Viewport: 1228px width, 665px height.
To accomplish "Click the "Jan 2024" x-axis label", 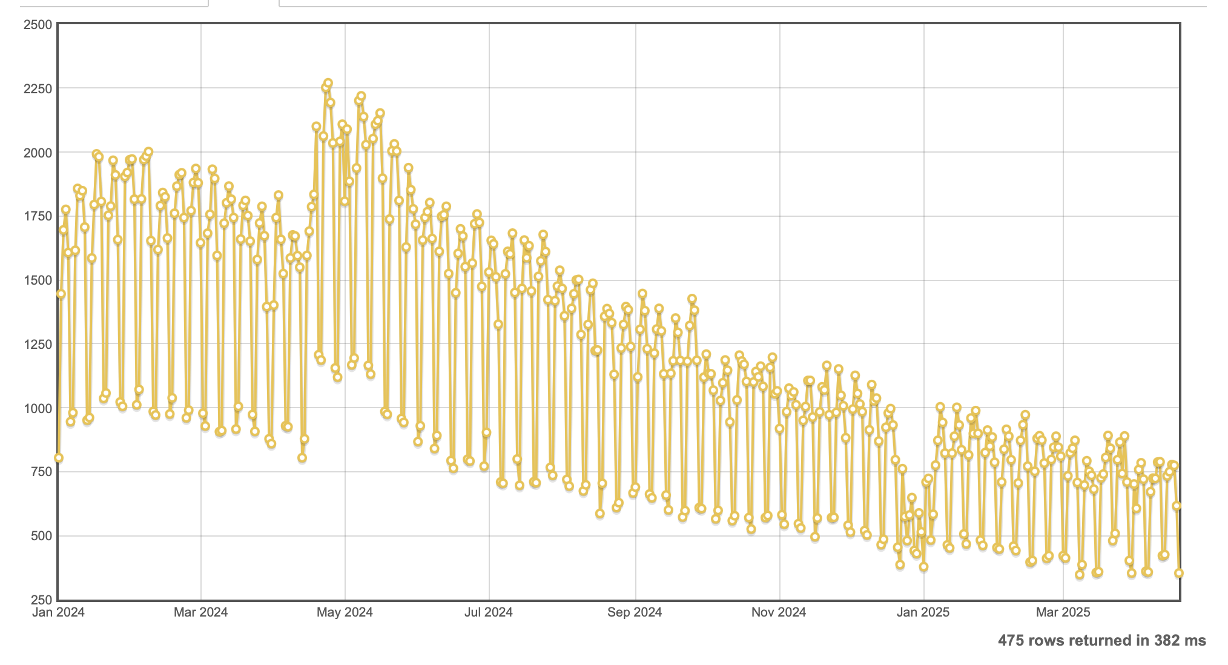I will coord(58,612).
